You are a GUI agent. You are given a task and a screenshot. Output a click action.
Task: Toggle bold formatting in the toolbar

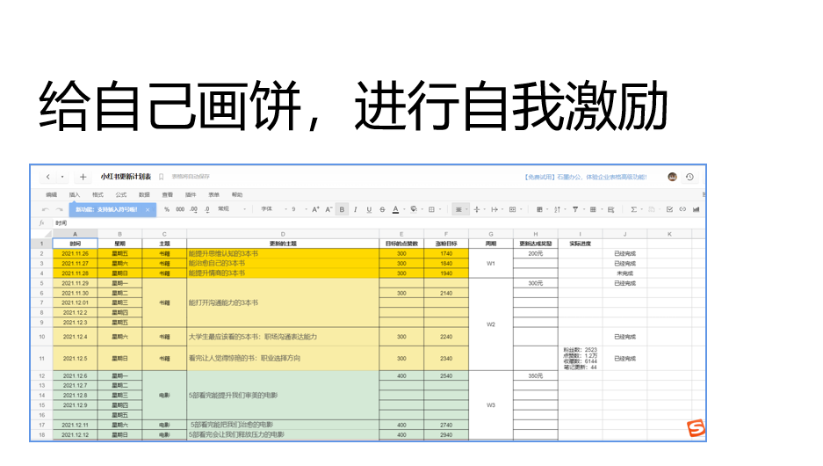[343, 209]
